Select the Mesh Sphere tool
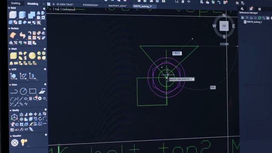272x153 pixels. [x=32, y=56]
